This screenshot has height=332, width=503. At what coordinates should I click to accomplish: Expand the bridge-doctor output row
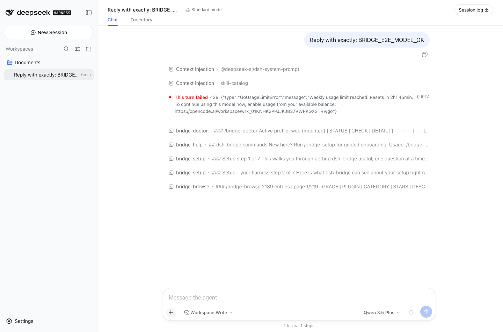click(299, 131)
